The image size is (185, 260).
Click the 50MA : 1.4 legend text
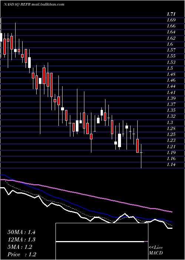pos(21,232)
